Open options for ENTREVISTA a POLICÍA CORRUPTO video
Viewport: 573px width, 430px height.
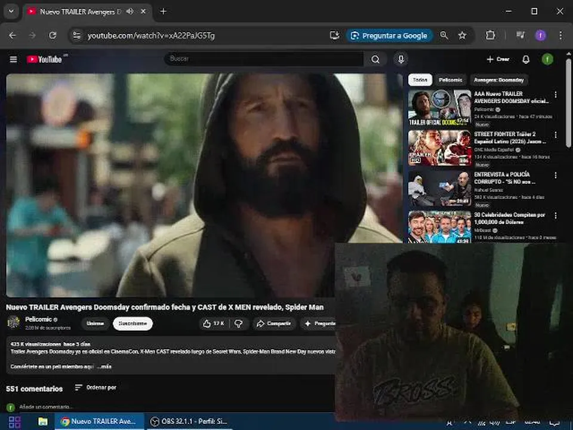[x=556, y=176]
